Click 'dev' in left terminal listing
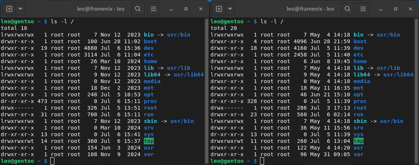The image size is (419, 165). (149, 48)
